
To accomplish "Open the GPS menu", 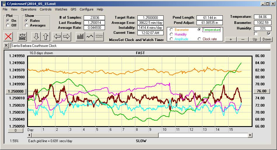I will 73,9.
